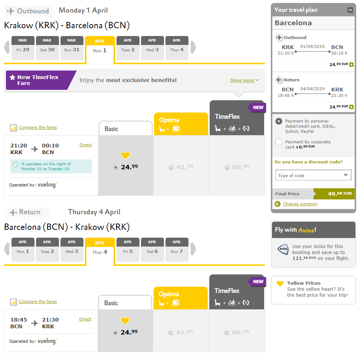The height and width of the screenshot is (355, 361).
Task: Click the outbound flight Direct link
Action: coord(86,145)
